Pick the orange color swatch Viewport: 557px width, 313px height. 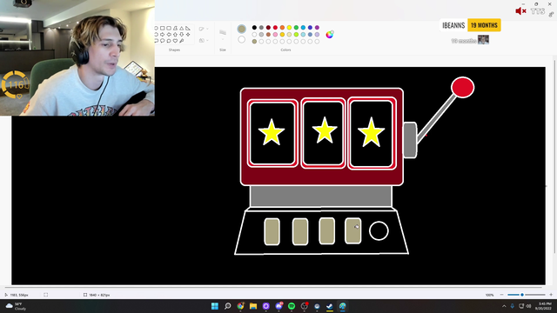click(282, 27)
